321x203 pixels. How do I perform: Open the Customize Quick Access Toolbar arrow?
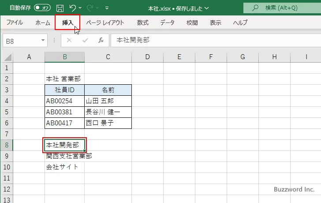107,8
